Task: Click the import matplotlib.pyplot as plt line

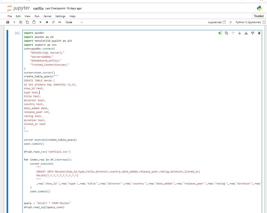Action: (48, 41)
